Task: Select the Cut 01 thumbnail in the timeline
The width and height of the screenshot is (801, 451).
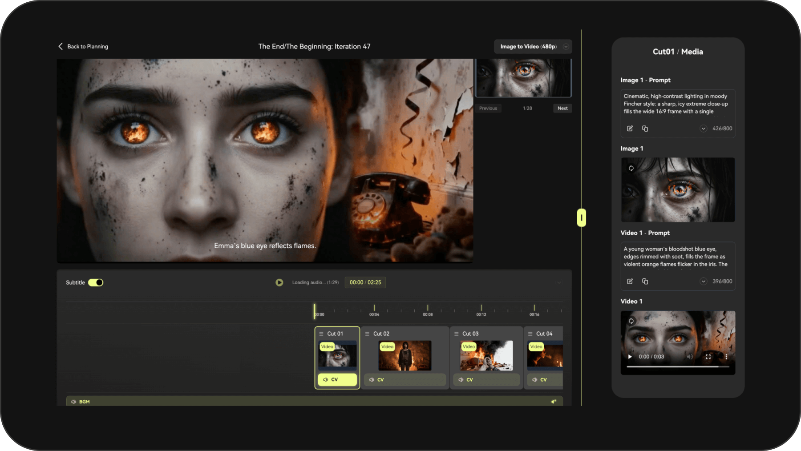Action: [x=337, y=356]
